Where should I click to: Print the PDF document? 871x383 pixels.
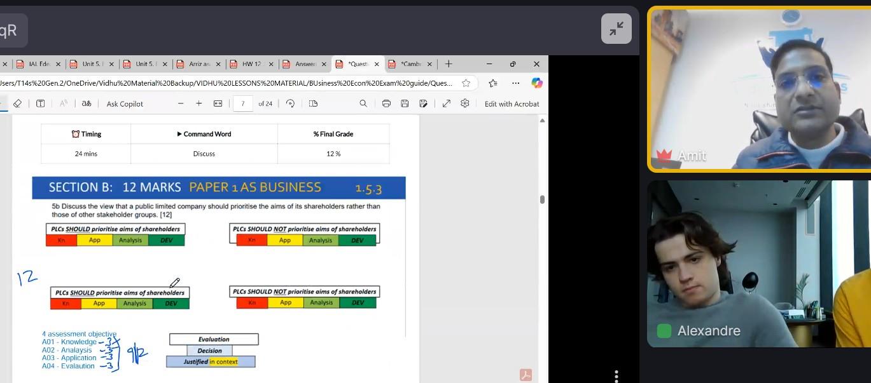[386, 104]
